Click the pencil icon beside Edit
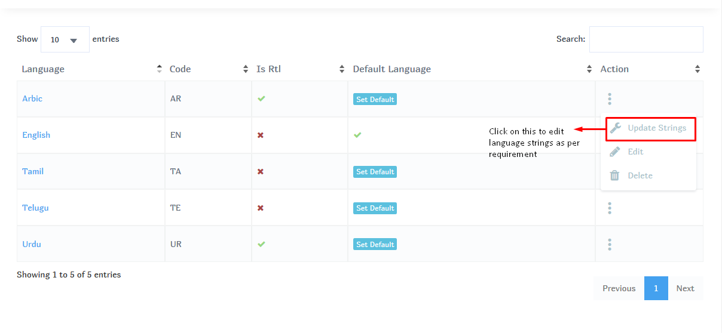 point(615,152)
